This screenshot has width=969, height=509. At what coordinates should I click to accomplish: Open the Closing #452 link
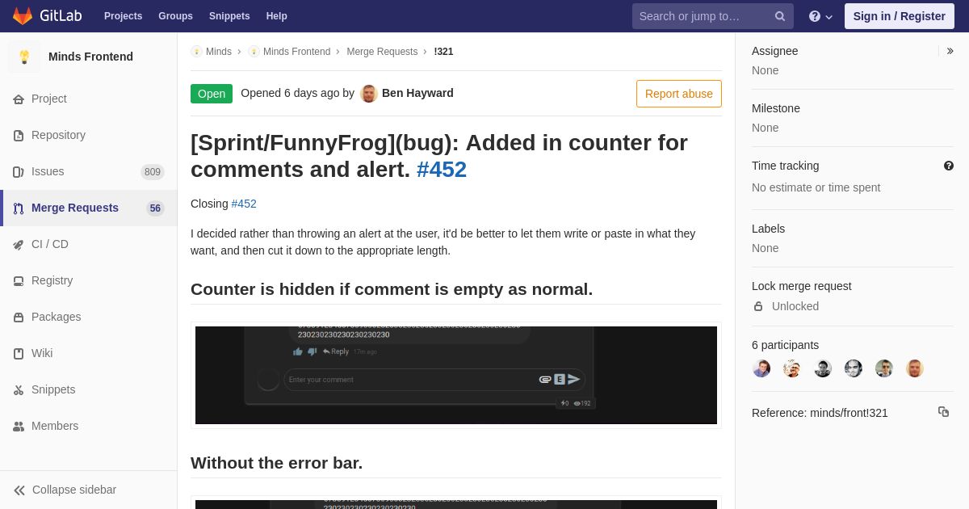tap(244, 204)
